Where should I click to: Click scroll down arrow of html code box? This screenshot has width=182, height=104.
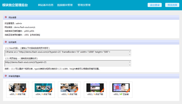click(130, 55)
